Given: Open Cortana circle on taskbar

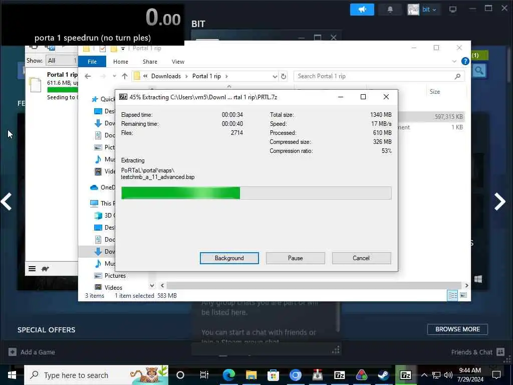Looking at the screenshot, I should [x=180, y=375].
